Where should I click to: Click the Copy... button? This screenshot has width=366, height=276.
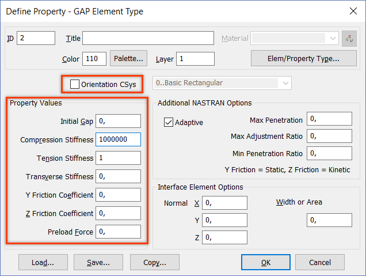(x=155, y=262)
